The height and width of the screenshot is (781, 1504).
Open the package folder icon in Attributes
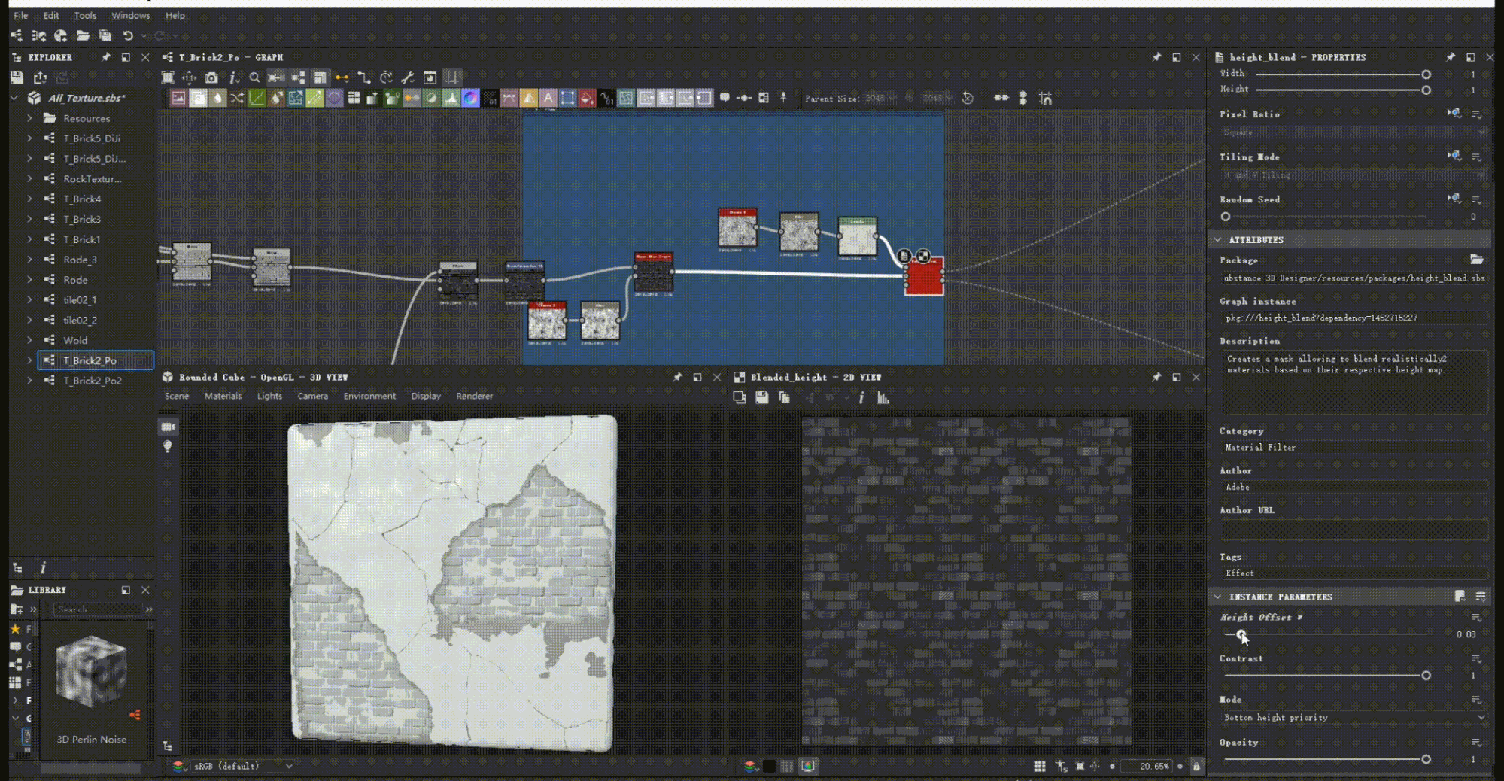pyautogui.click(x=1476, y=260)
